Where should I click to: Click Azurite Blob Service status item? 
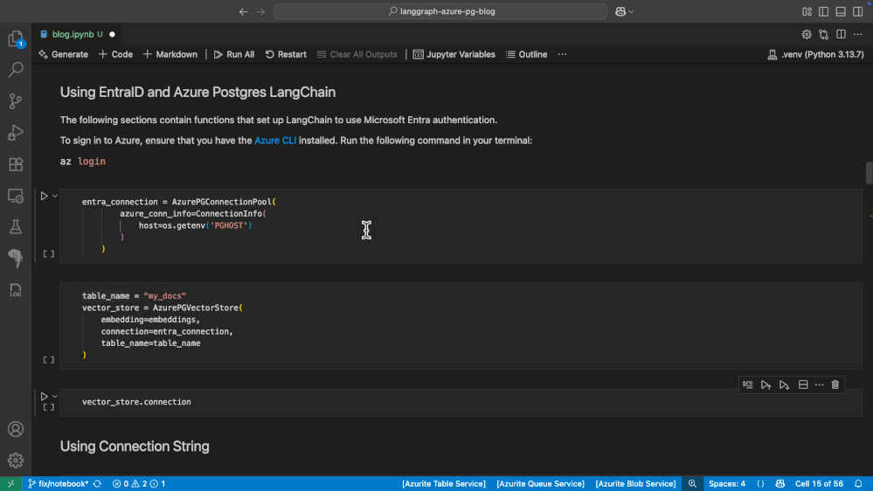(635, 484)
